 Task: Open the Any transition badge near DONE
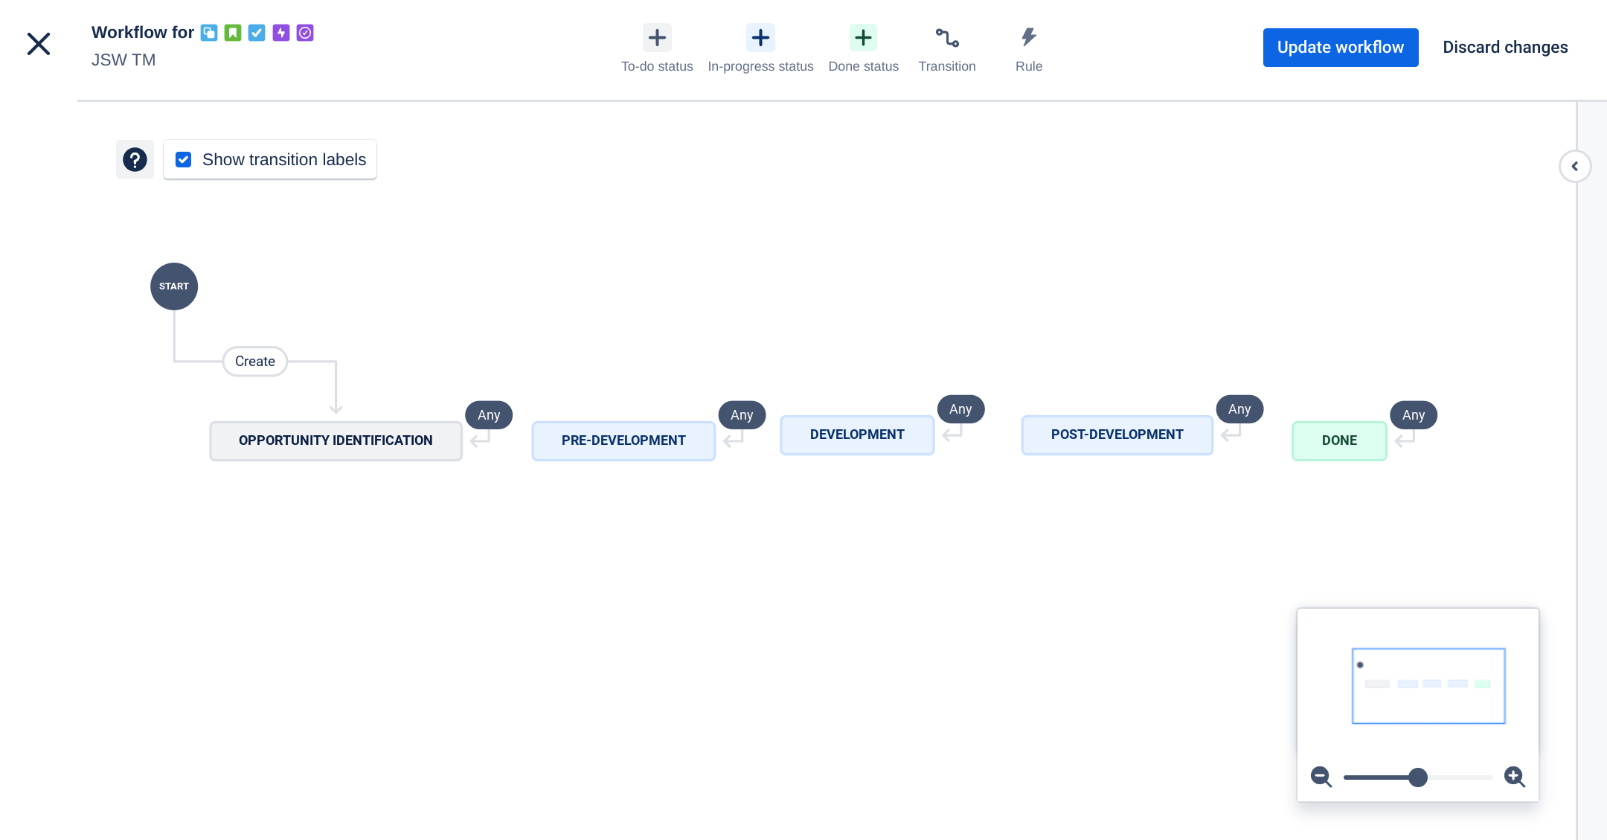click(1413, 414)
